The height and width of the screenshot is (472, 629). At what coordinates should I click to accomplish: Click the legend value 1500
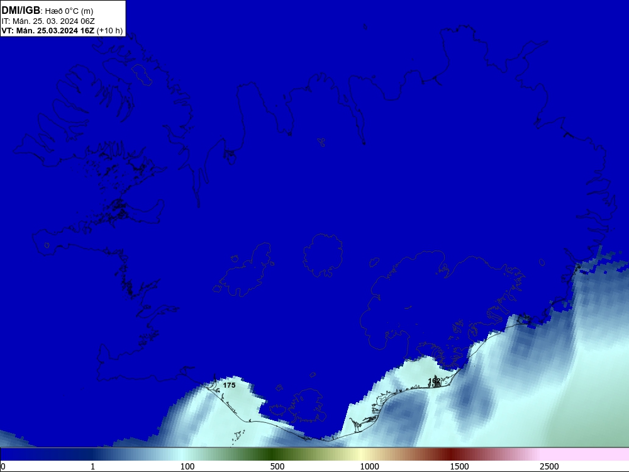[x=459, y=466]
